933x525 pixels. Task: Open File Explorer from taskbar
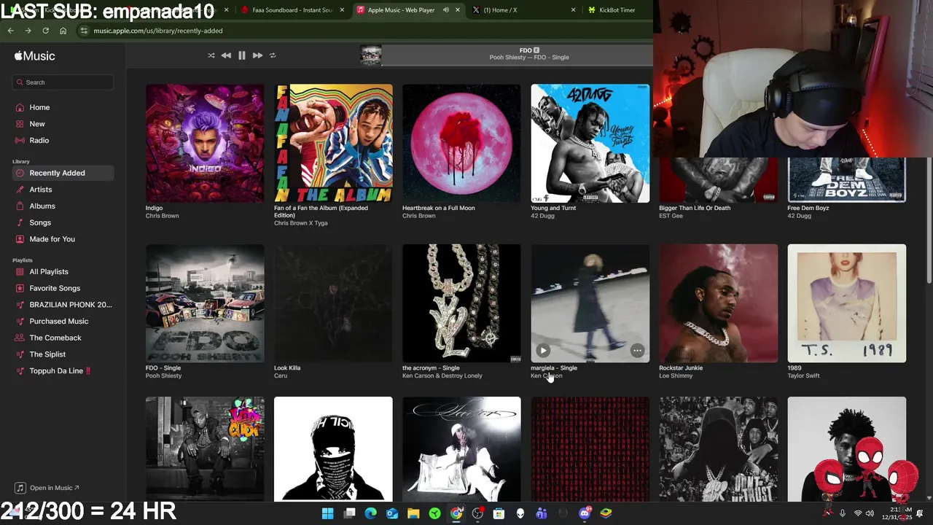[x=413, y=513]
